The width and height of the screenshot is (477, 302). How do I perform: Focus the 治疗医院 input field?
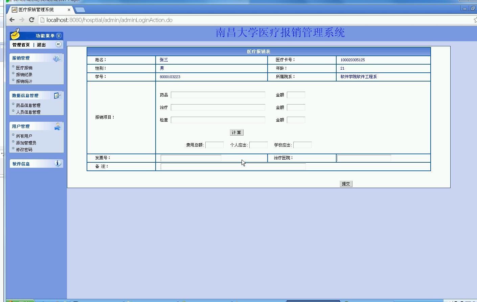364,158
